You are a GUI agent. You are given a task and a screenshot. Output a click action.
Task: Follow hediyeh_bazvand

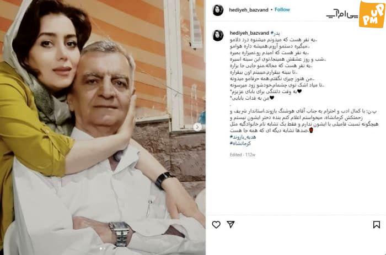pos(282,9)
